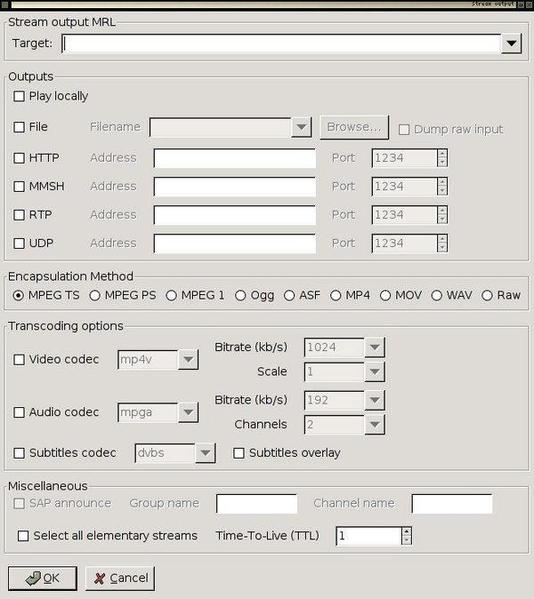
Task: Decrease the MMSH Port spinner value
Action: coord(442,191)
